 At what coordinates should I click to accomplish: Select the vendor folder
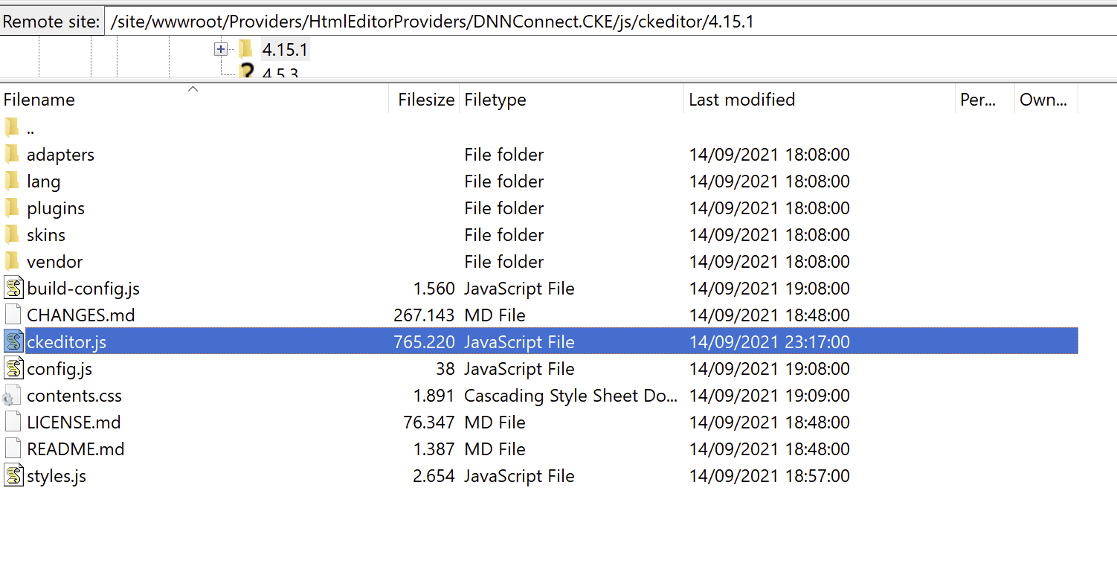pyautogui.click(x=55, y=261)
